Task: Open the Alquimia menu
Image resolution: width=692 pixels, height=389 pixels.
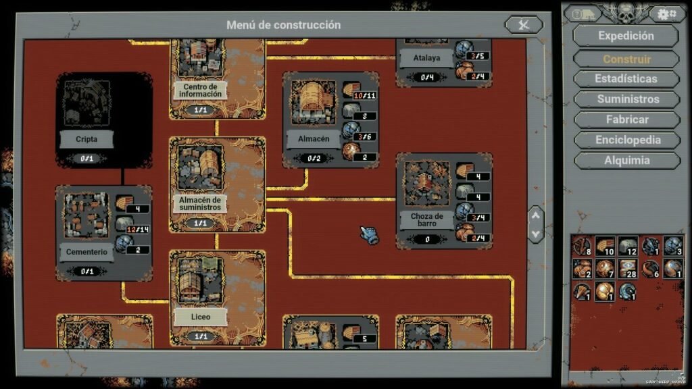Action: pos(626,161)
